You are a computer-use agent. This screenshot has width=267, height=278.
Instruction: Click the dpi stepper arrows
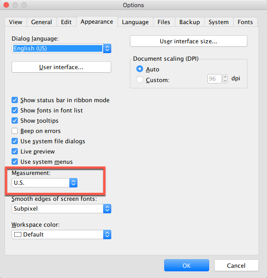(x=225, y=79)
